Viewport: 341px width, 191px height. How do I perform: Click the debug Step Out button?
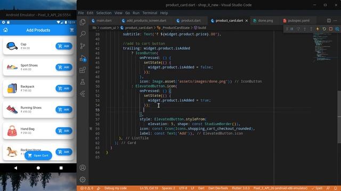pos(311,29)
